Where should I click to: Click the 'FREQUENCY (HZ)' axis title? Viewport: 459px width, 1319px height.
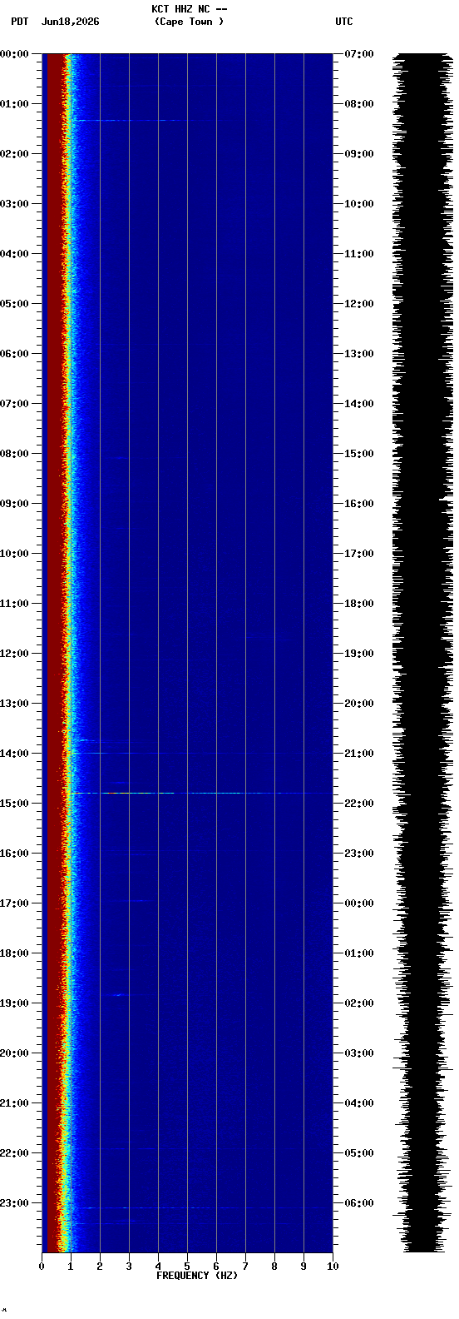pyautogui.click(x=197, y=1276)
